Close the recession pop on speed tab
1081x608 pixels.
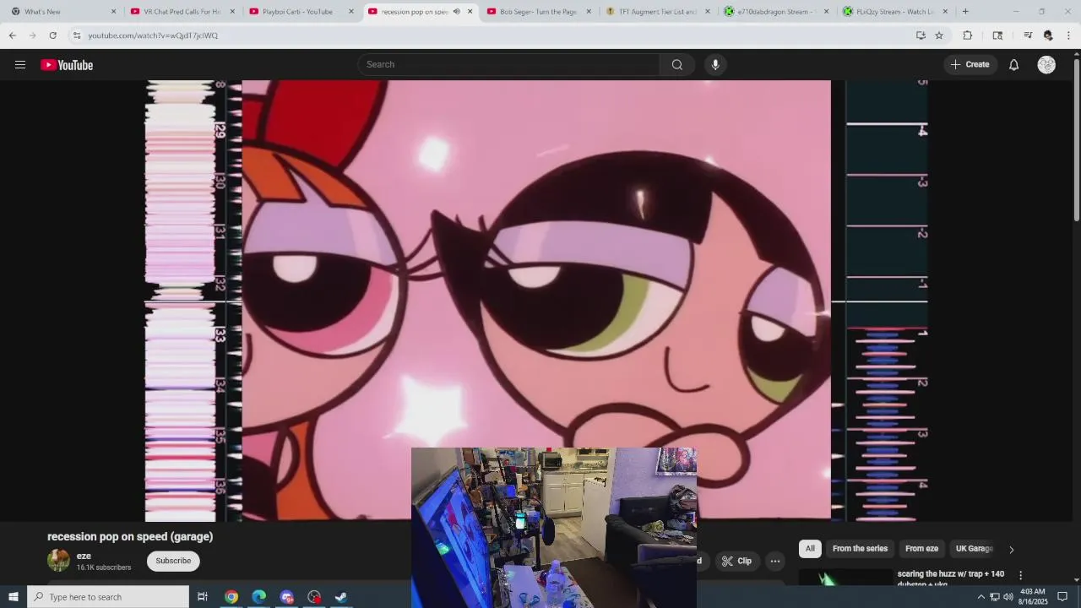point(470,12)
